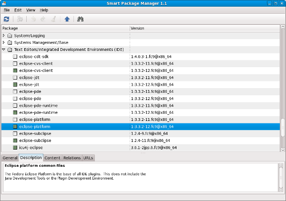
Task: Toggle installed box for icu4j-eclipse
Action: click(x=15, y=148)
